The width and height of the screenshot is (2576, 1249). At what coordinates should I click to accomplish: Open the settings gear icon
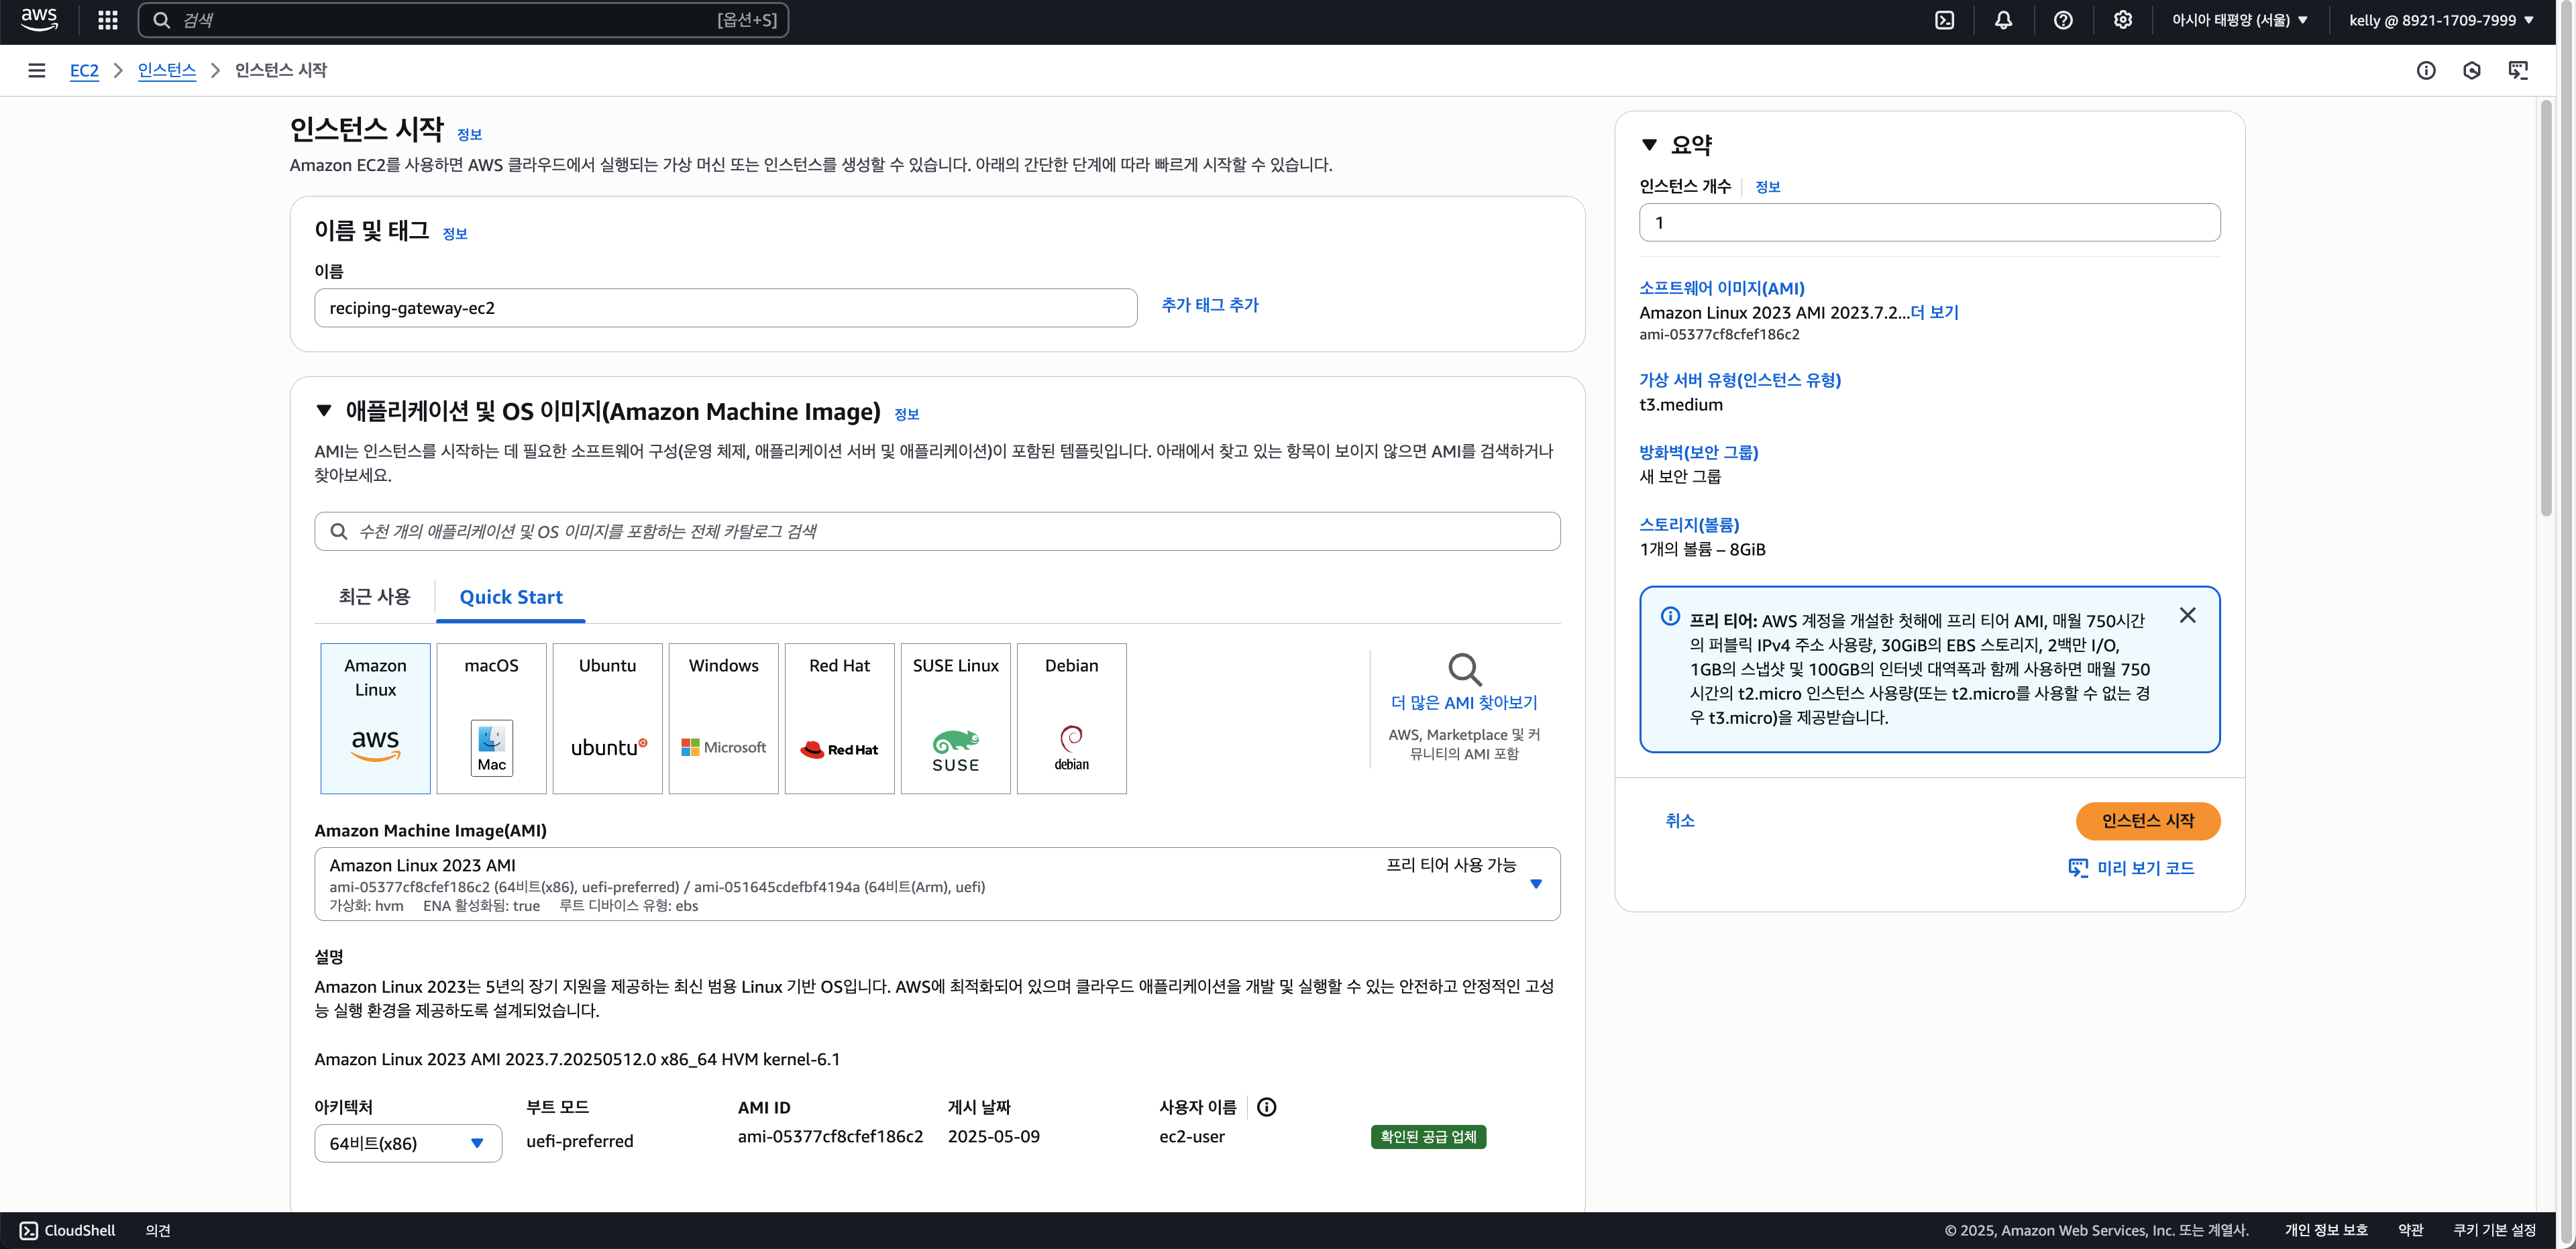[x=2122, y=20]
